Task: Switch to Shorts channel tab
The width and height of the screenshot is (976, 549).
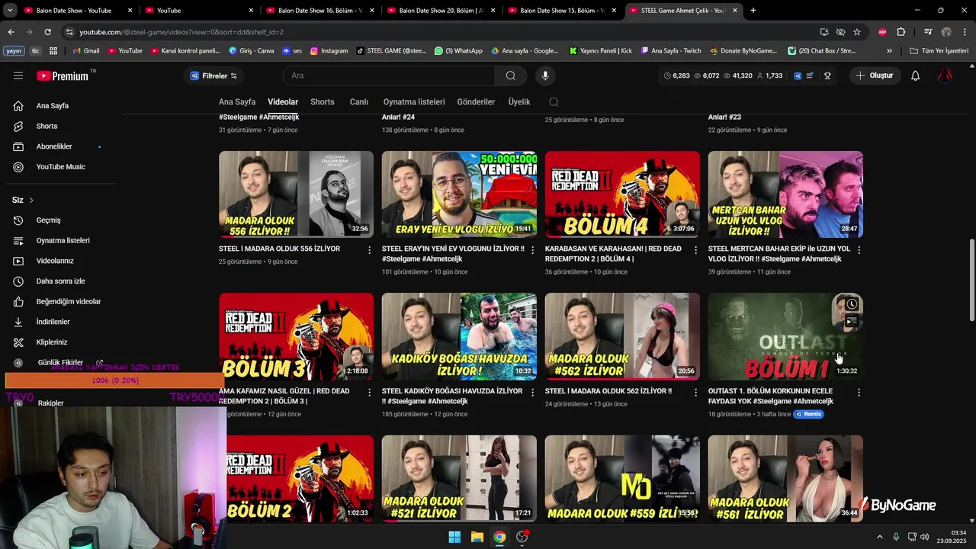Action: [x=322, y=102]
